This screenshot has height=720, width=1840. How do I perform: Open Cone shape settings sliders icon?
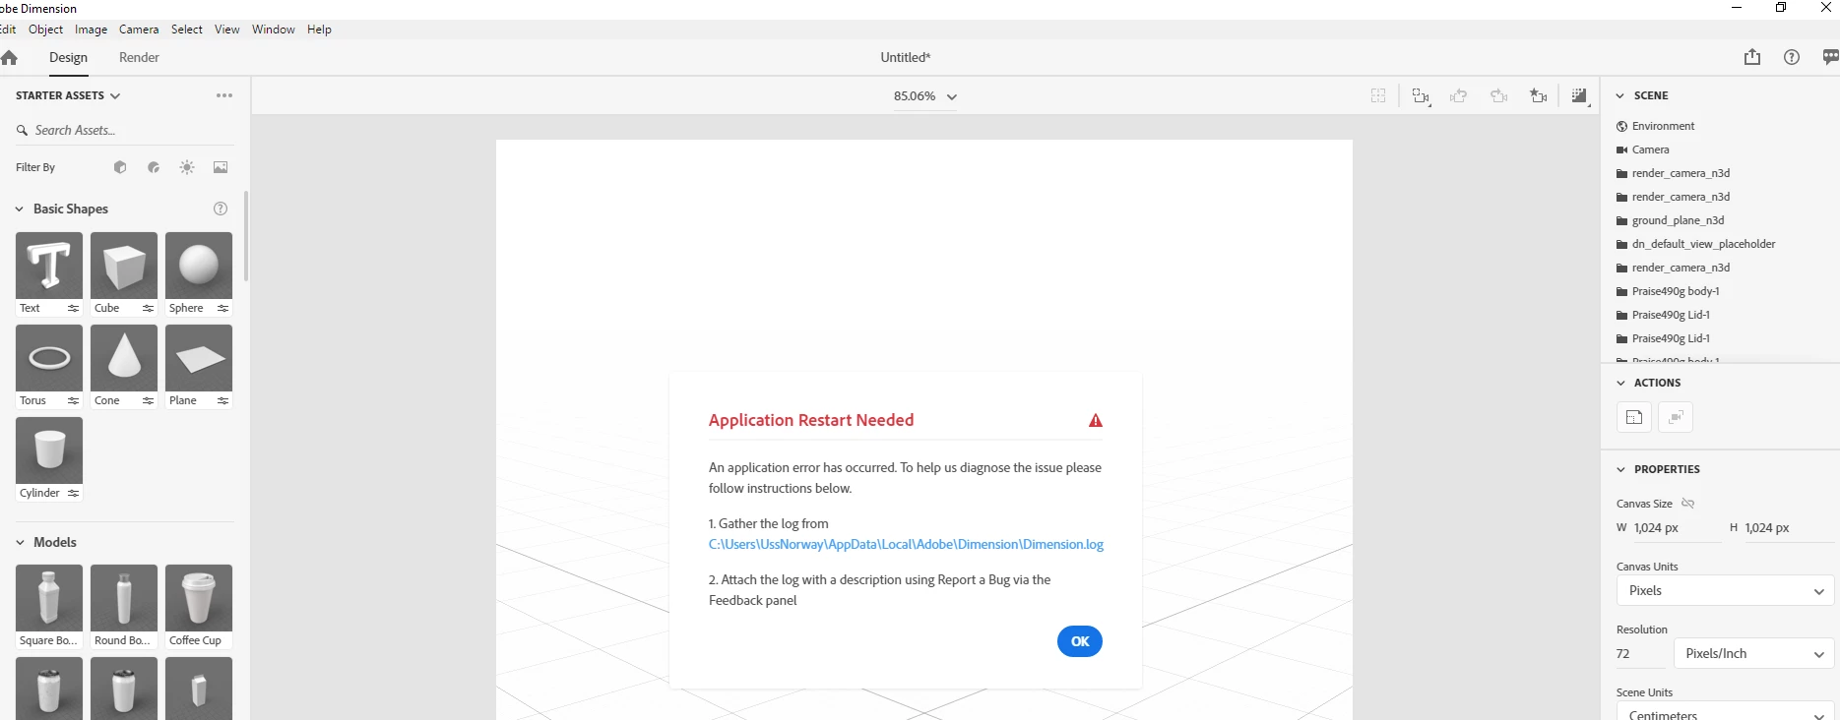point(148,400)
